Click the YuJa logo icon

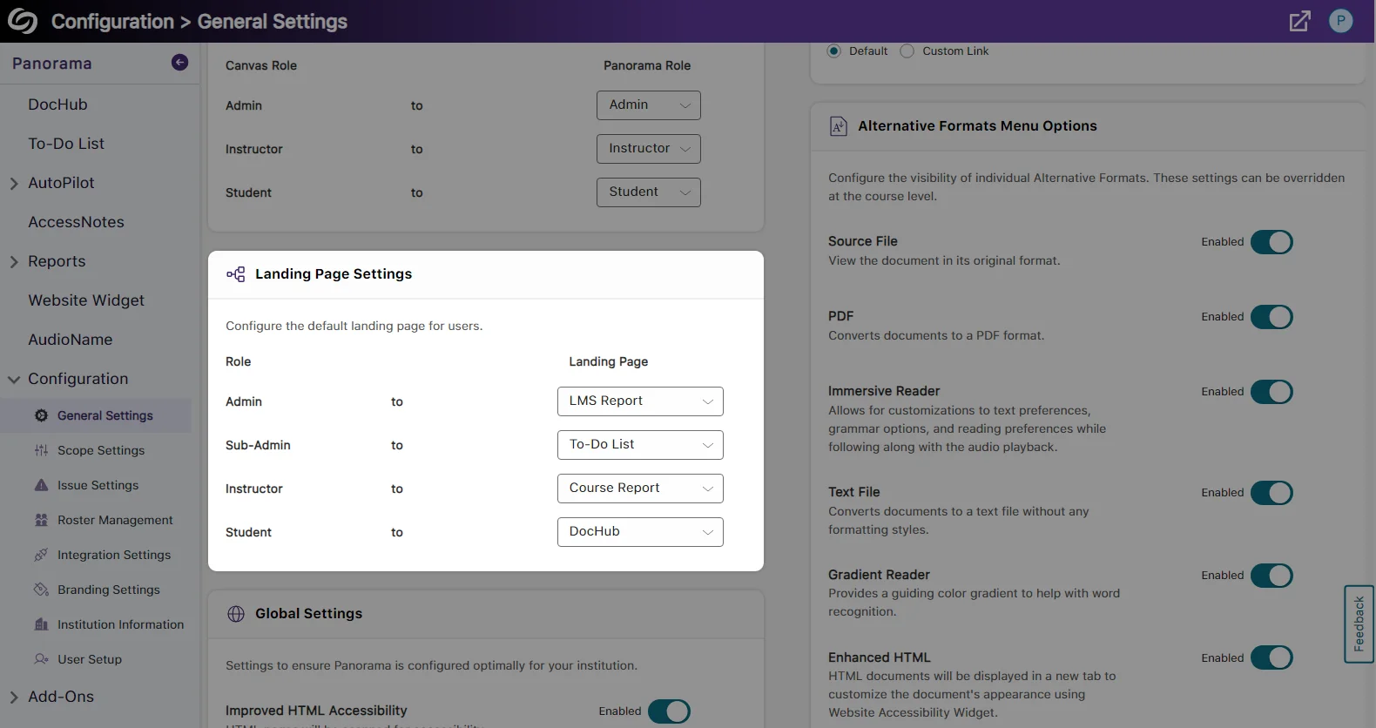point(23,21)
